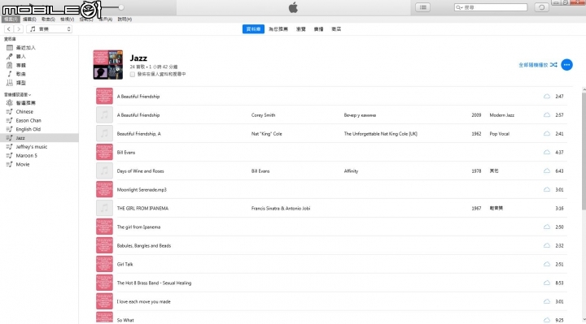Open the music media type dropdown
Viewport: 586px width, 324px height.
click(50, 29)
